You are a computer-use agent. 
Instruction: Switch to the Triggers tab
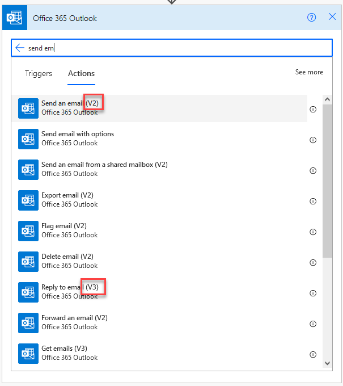[x=39, y=74]
